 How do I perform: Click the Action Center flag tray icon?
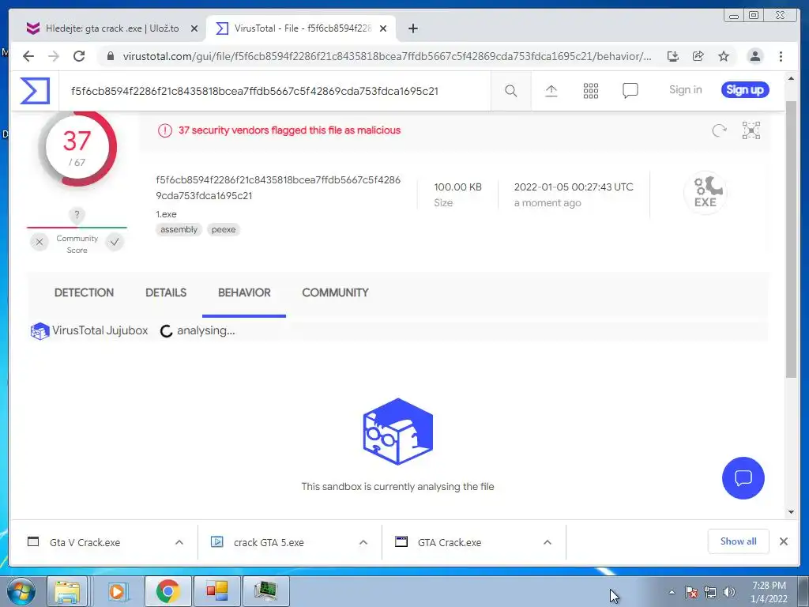tap(691, 592)
